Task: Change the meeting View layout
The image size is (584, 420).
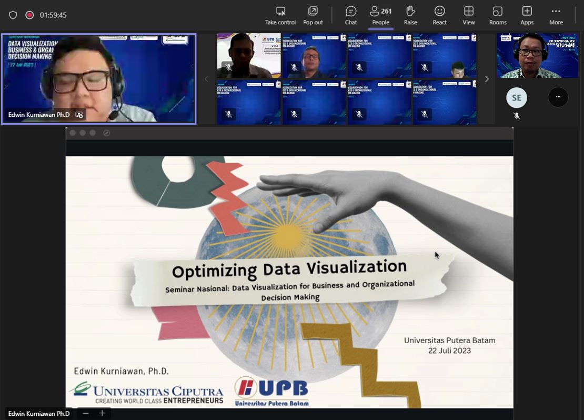Action: (x=468, y=15)
